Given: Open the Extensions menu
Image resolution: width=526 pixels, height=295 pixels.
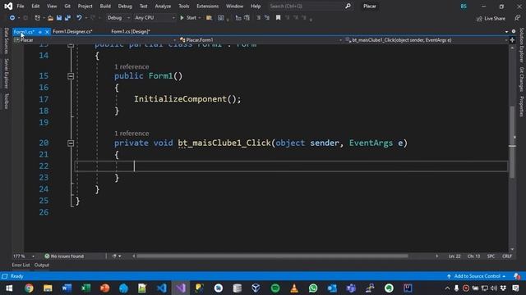Looking at the screenshot, I should [x=207, y=6].
